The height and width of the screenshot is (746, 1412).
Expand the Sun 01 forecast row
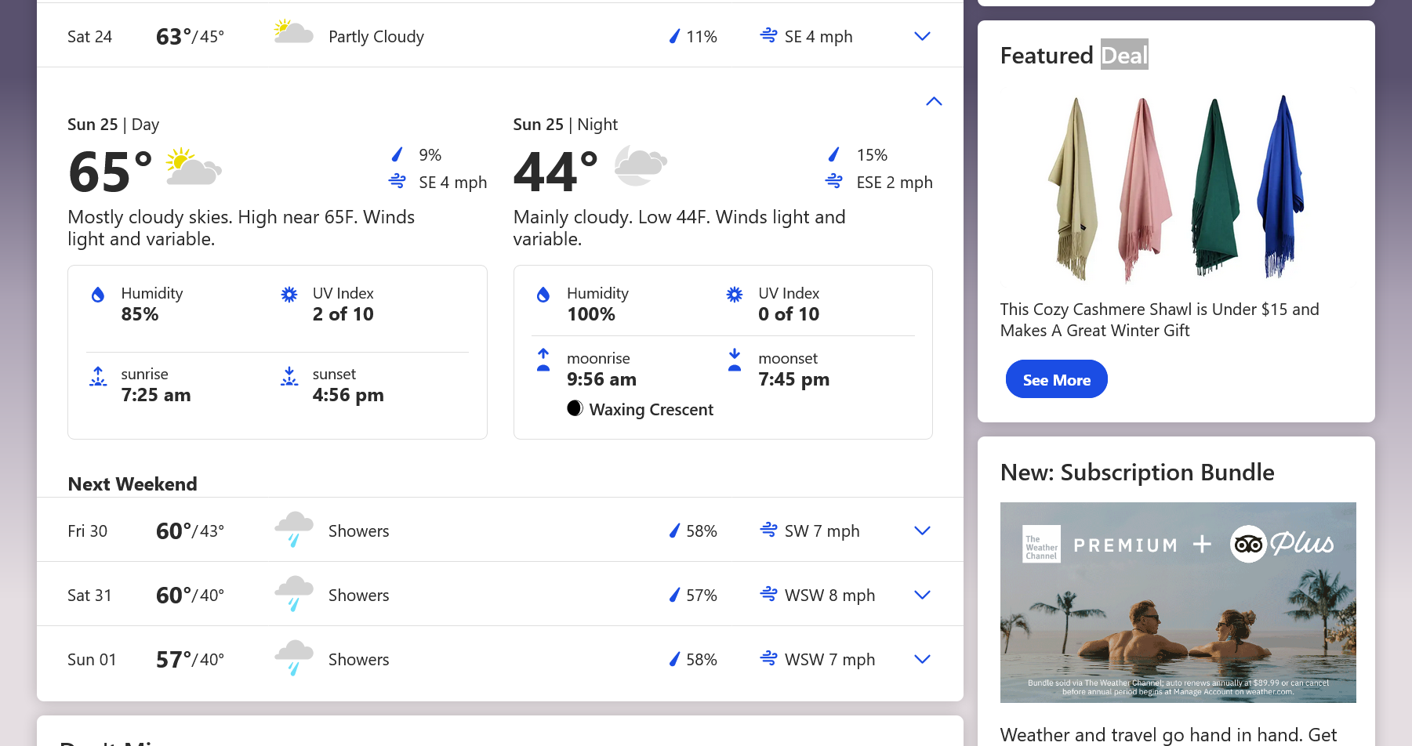[922, 660]
